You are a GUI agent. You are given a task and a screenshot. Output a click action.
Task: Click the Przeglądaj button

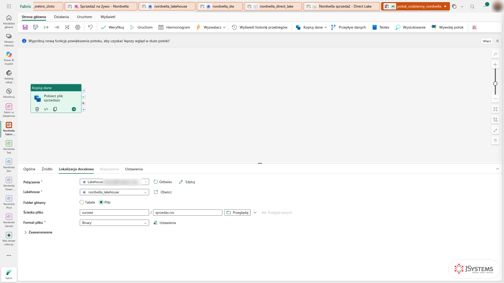pos(237,213)
